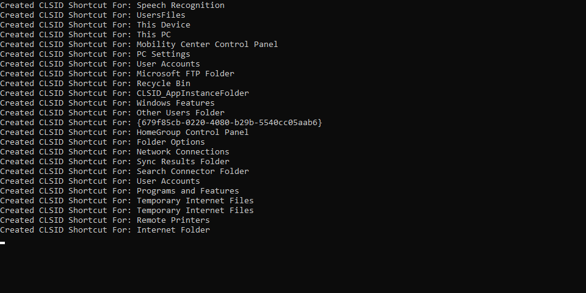This screenshot has height=293, width=586.
Task: Click the Microsoft FTP Folder text
Action: pos(186,74)
